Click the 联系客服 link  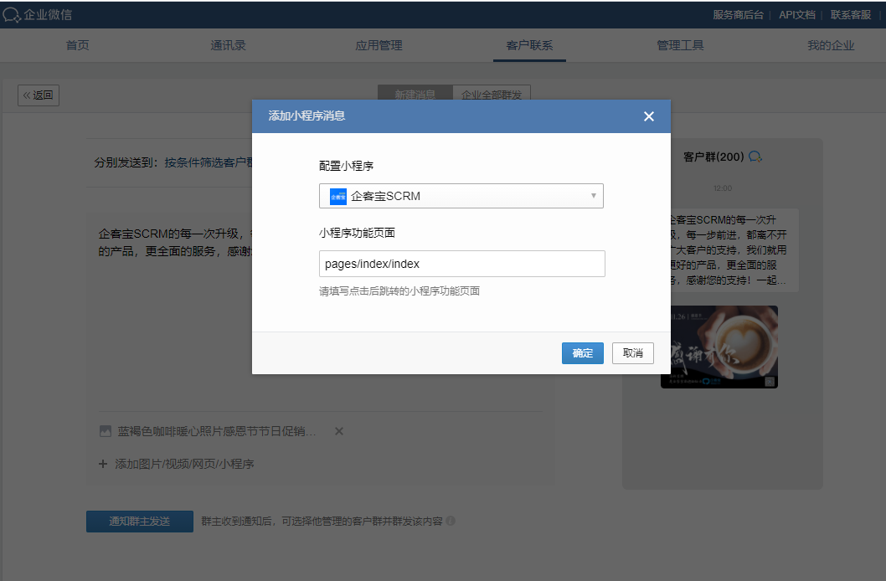tap(850, 15)
